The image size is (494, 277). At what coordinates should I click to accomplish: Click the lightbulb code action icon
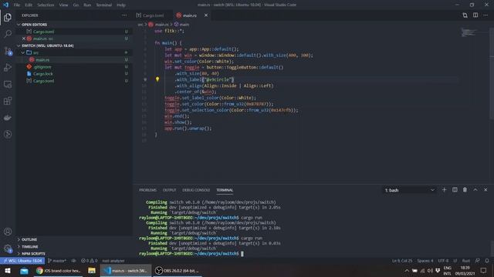click(x=157, y=79)
